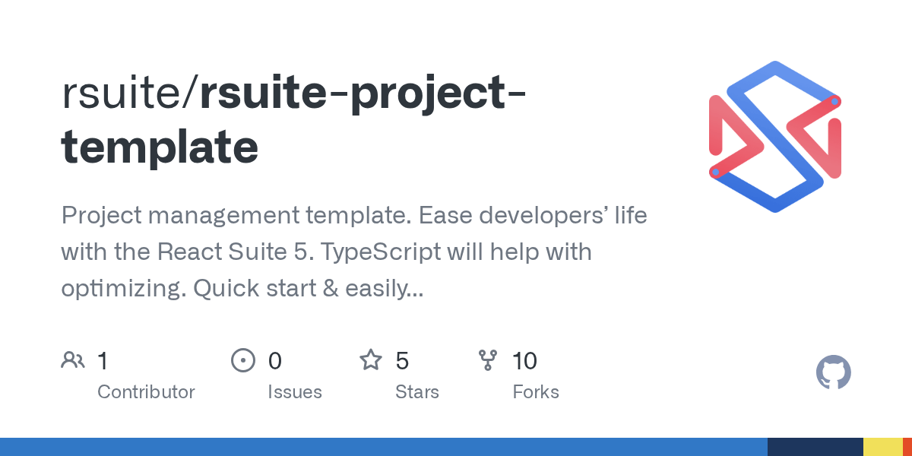Click the contributor count "1"
Viewport: 912px width, 456px height.
point(103,360)
